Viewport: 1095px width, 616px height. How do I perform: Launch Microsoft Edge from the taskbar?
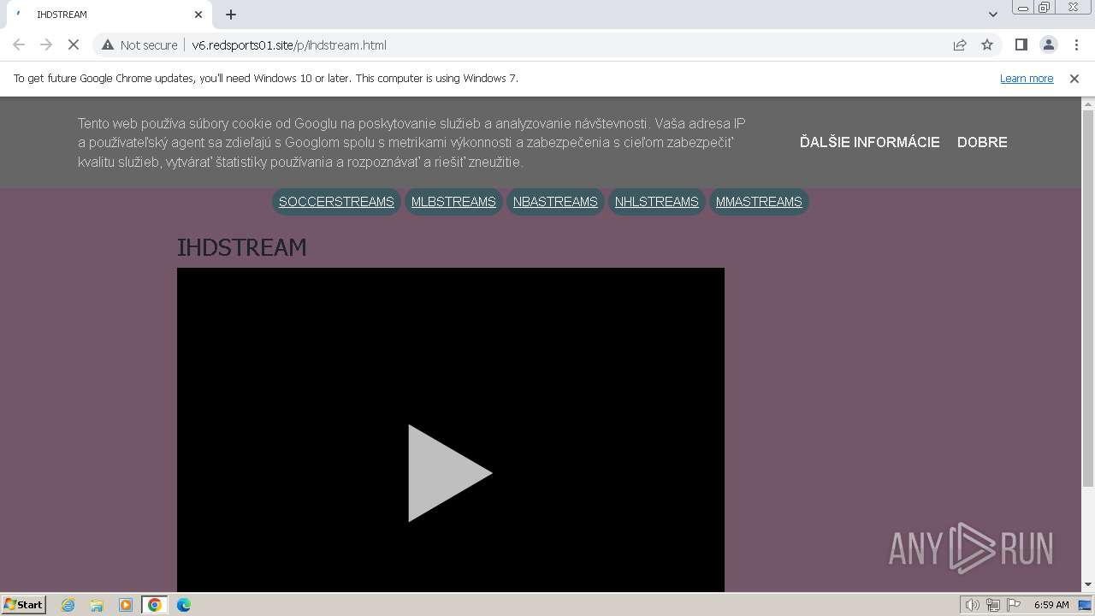(184, 605)
